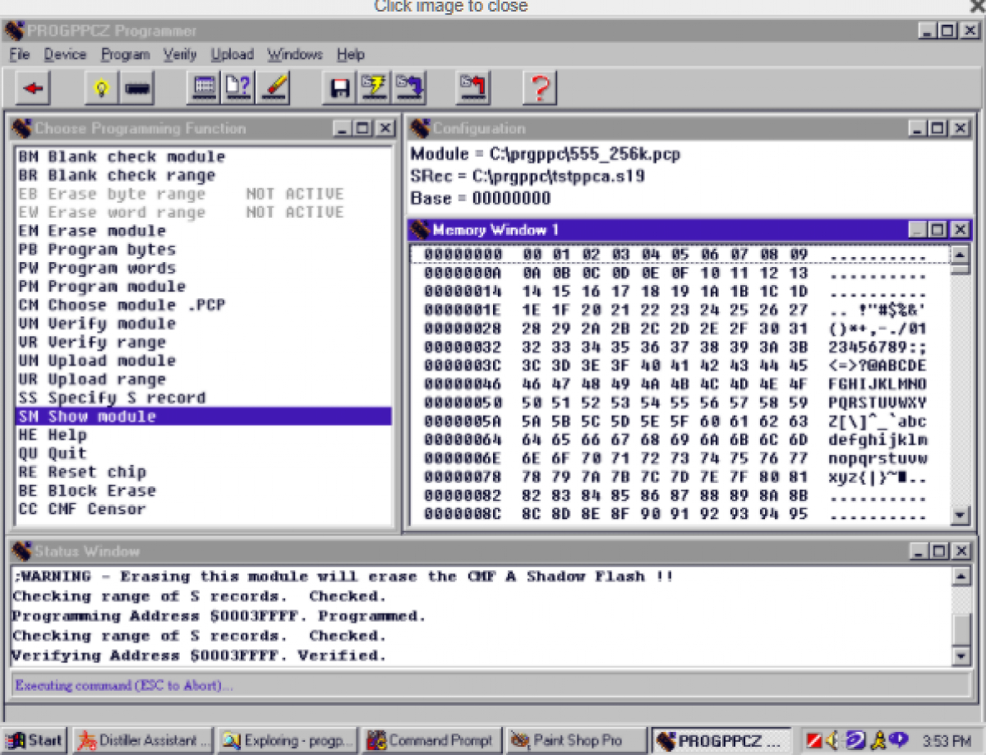Select 'BE Block Erase' in list

click(x=87, y=490)
